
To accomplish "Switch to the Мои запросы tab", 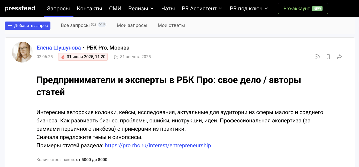I will tap(132, 25).
